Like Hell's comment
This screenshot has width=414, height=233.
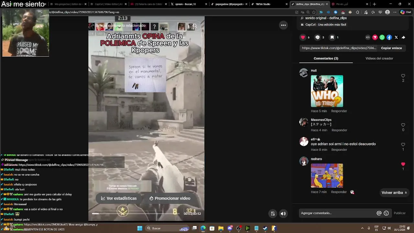[x=403, y=76]
